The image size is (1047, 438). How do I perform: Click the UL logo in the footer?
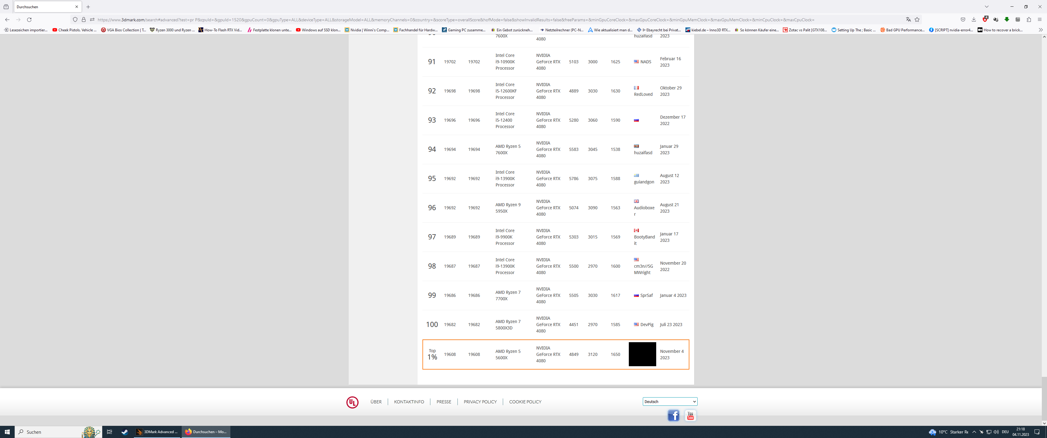point(352,402)
